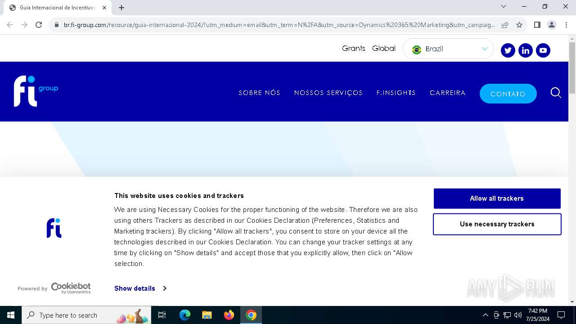
Task: Open Windows notification center
Action: pyautogui.click(x=561, y=315)
